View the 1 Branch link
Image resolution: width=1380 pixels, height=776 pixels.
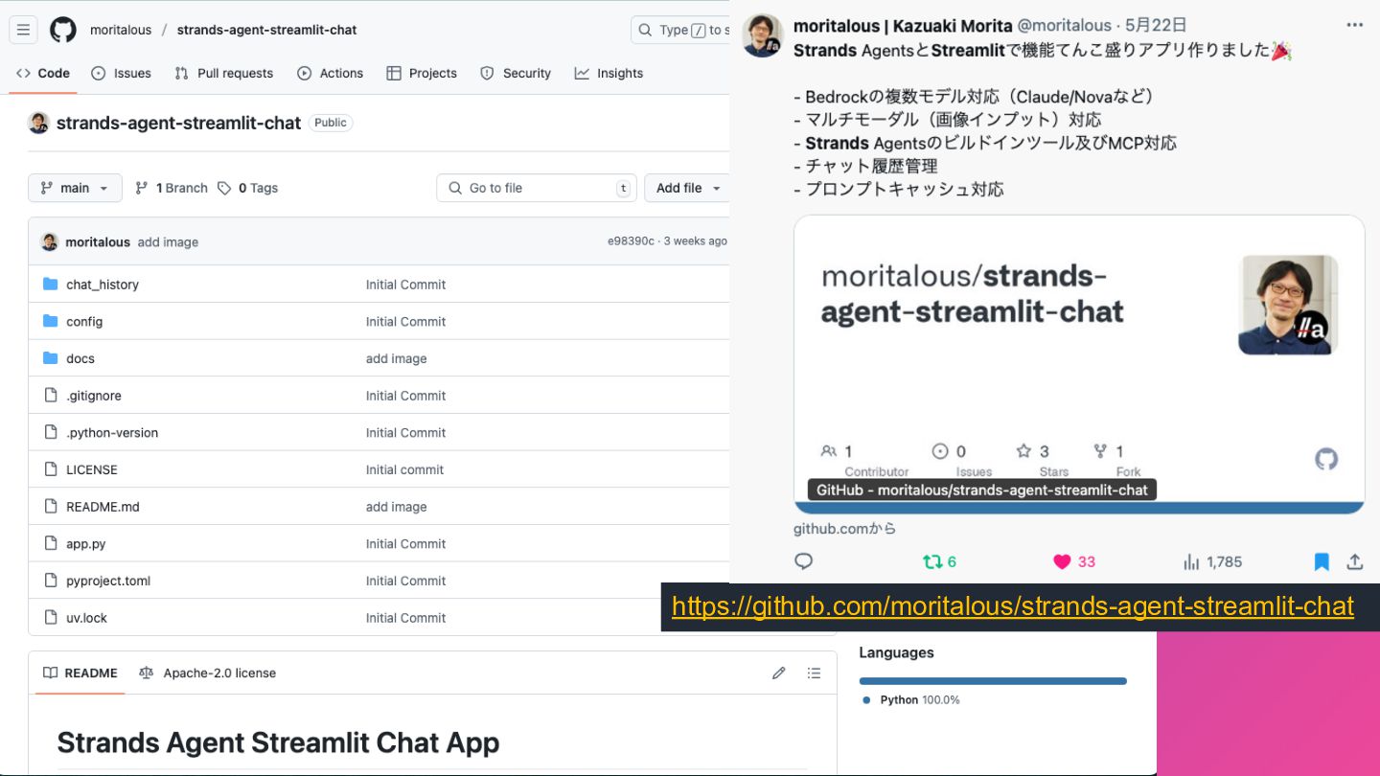click(172, 188)
